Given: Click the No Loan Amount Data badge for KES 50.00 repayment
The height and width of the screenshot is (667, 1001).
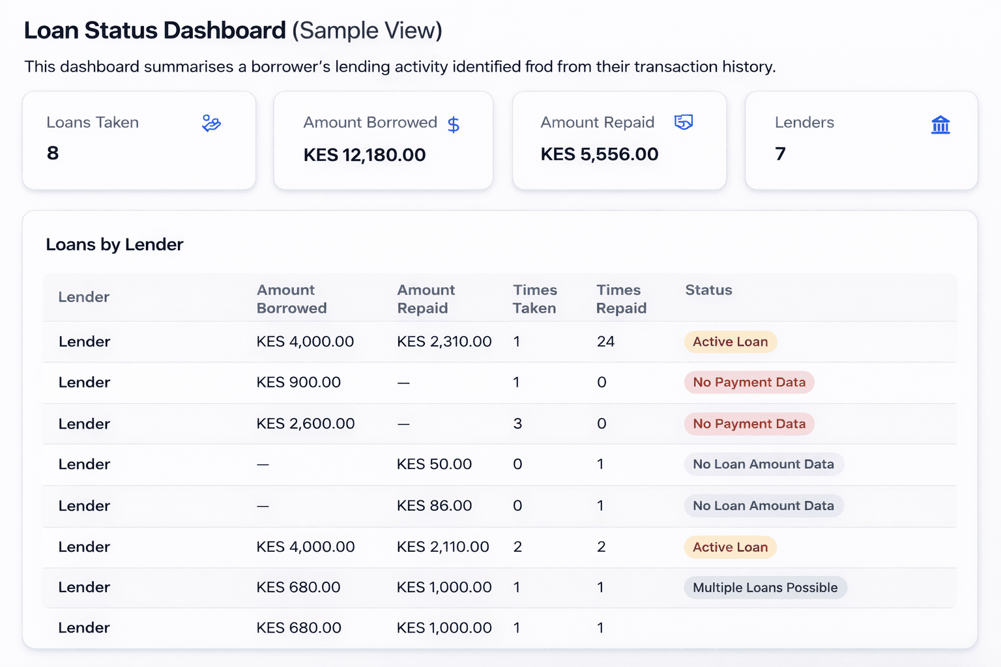Looking at the screenshot, I should (763, 464).
